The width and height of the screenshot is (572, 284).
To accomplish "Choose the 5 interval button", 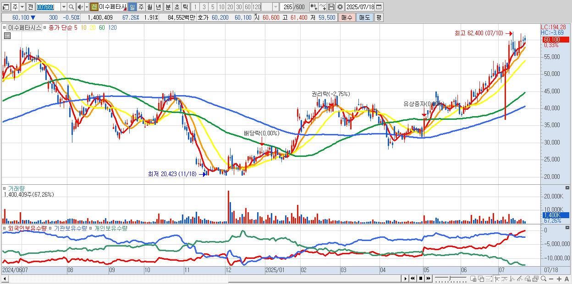I will click(213, 7).
